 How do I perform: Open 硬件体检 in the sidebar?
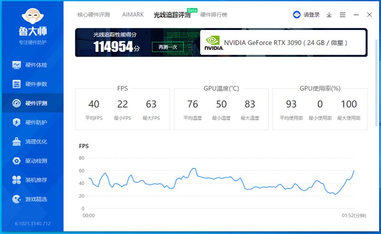click(x=32, y=65)
